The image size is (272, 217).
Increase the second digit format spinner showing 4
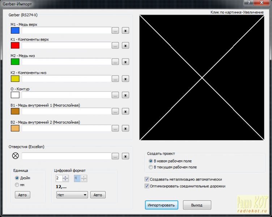pyautogui.click(x=84, y=177)
